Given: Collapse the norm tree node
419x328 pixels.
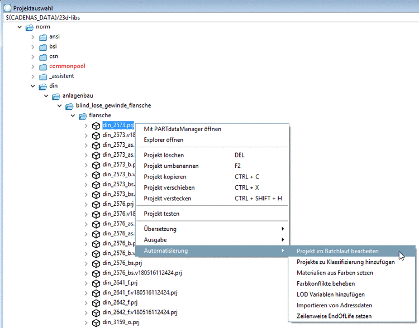Looking at the screenshot, I should 20,27.
